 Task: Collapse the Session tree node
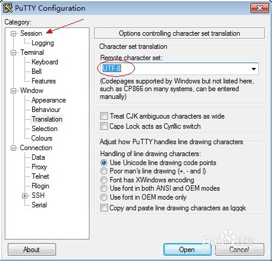pos(13,33)
